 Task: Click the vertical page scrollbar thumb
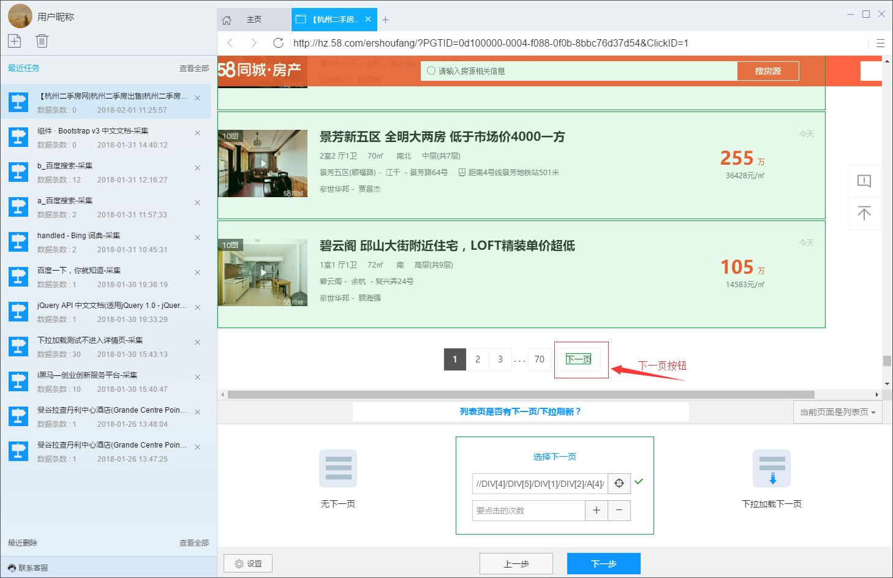887,361
